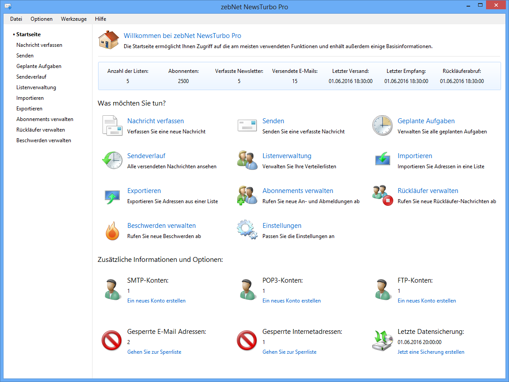Click the Letzte Datensicherung date 01.06.2016 20:00:00
Screen dimensions: 509x382
pos(419,342)
